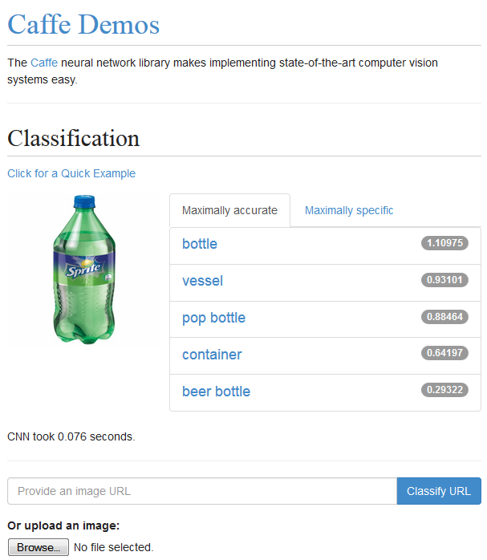The image size is (487, 560).
Task: Click the 1.10975 score badge
Action: [444, 243]
